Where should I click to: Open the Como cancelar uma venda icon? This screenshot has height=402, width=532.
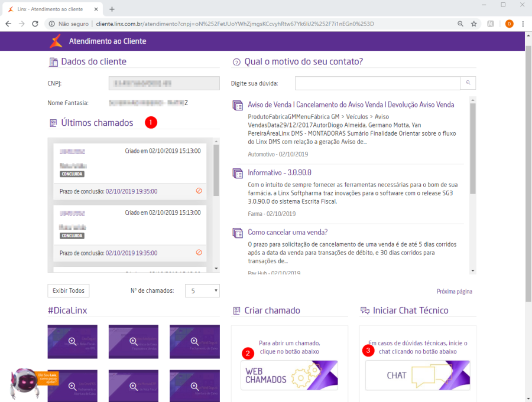coord(238,233)
